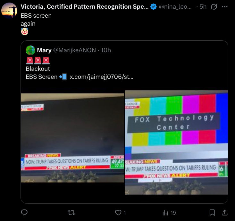Viewport: 235px width, 221px height.
Task: Open the @MarijkeANON handle
Action: point(74,50)
